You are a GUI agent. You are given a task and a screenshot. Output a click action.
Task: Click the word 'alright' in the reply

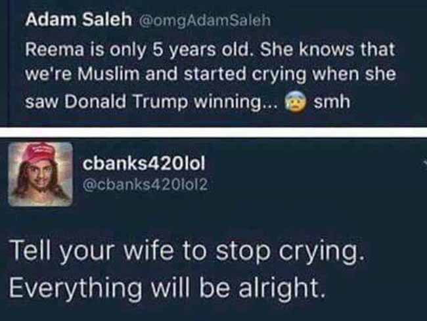(x=282, y=288)
